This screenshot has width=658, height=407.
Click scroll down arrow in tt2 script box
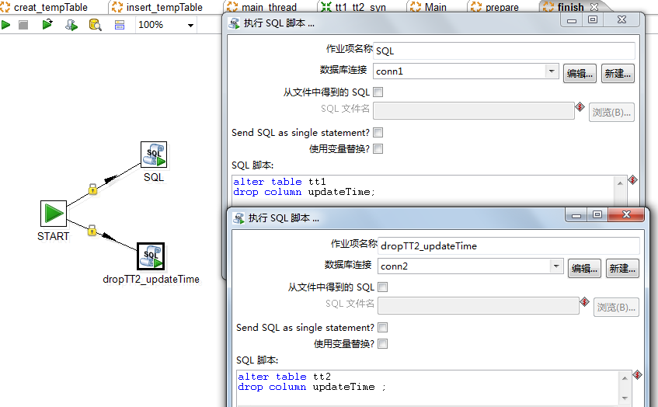coord(625,398)
